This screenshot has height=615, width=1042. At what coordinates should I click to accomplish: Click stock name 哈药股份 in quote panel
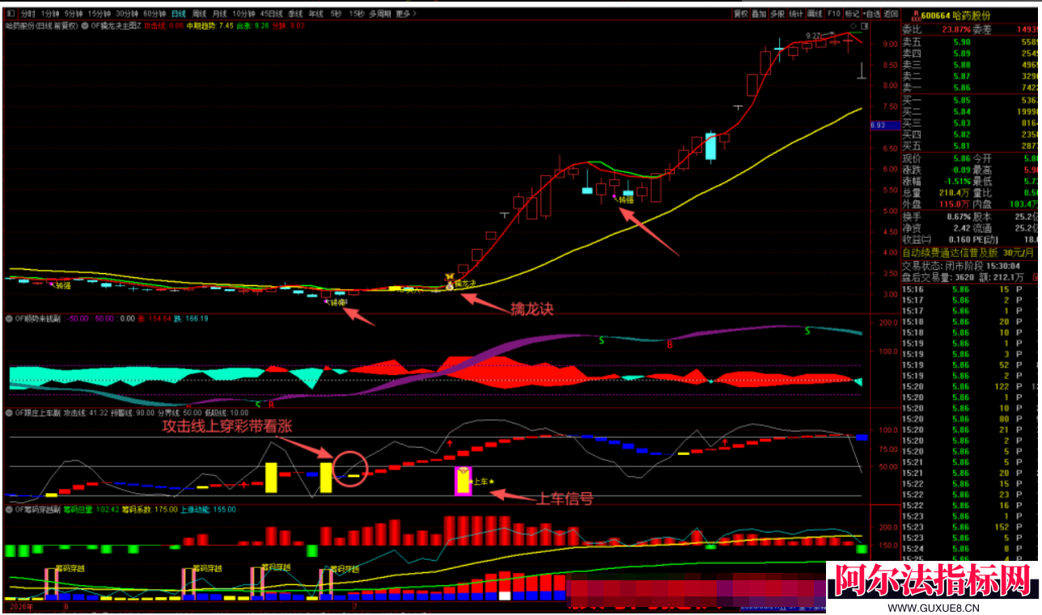point(972,15)
